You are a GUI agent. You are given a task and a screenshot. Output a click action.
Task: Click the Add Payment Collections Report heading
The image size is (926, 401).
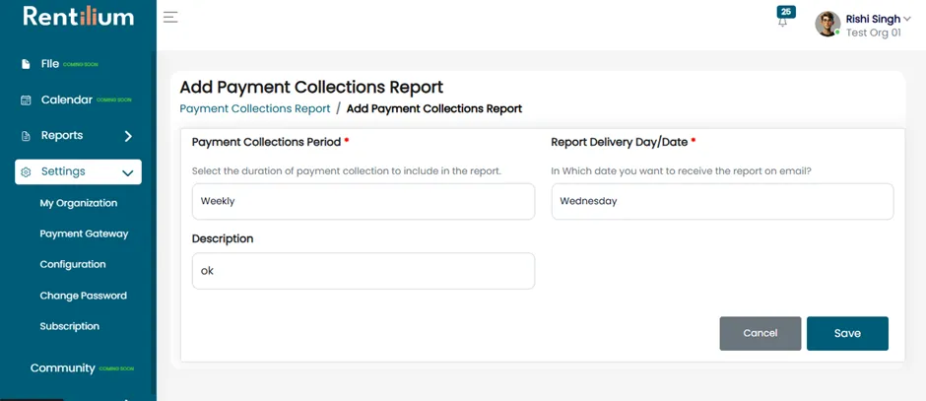(311, 88)
